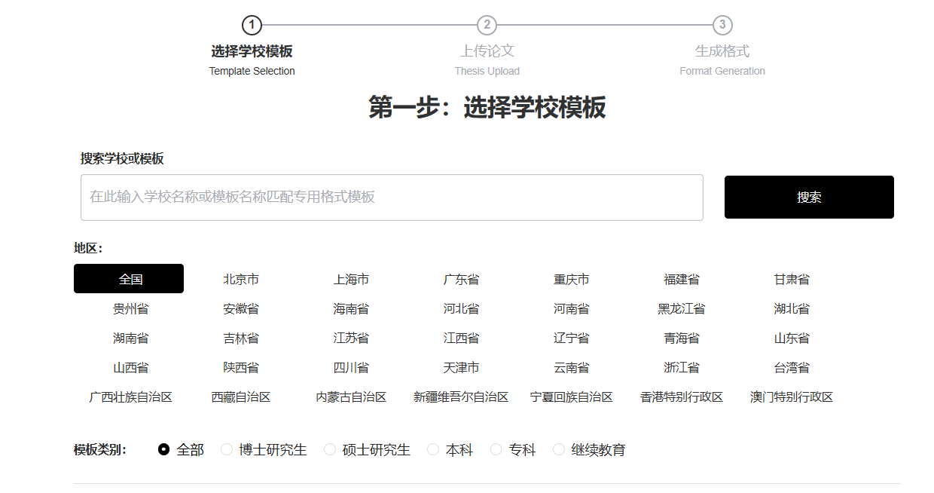Image resolution: width=934 pixels, height=493 pixels.
Task: Choose the 专科 radio option
Action: point(496,449)
